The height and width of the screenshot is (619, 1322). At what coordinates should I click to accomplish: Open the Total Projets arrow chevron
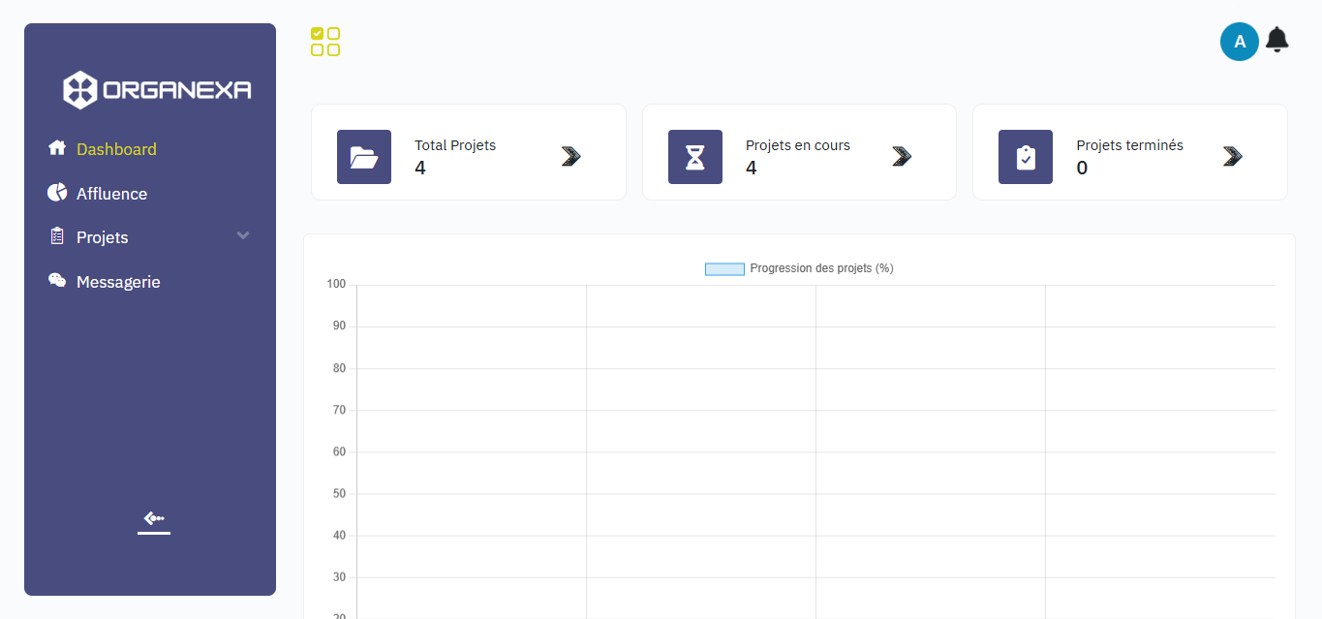pos(570,155)
